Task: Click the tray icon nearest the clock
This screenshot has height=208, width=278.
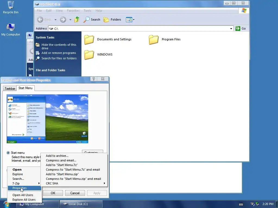Action: (257, 204)
